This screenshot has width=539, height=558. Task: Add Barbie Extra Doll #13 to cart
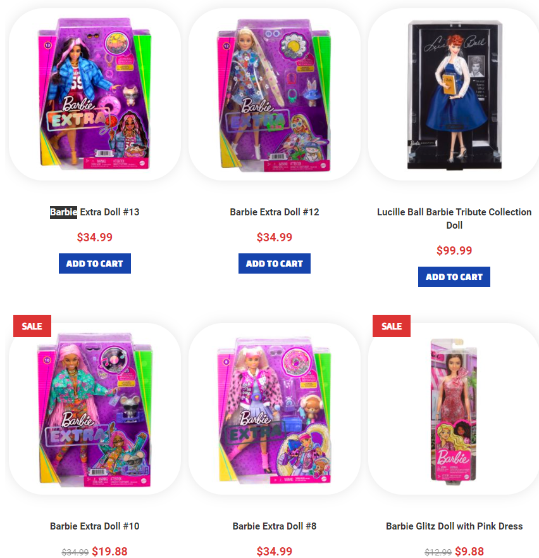coord(94,263)
